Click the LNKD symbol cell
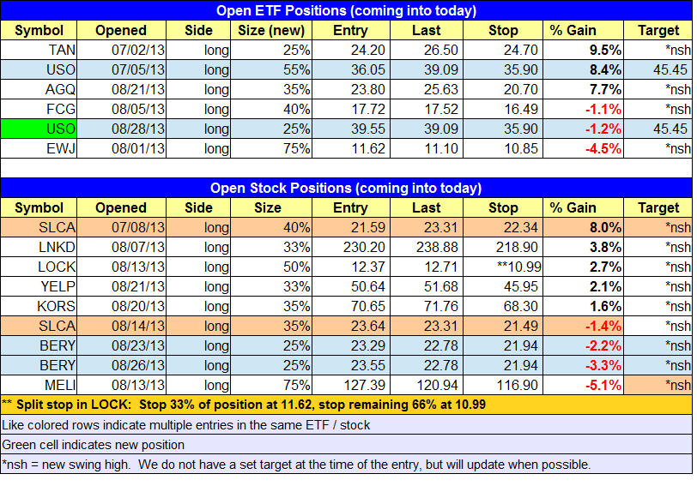Screen dimensions: 697x492 pyautogui.click(x=39, y=247)
